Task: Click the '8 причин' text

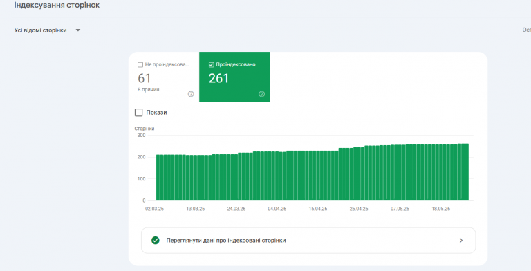Action: point(149,90)
